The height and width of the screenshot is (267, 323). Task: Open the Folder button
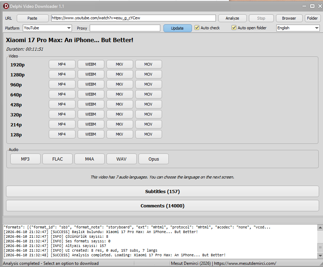coord(312,18)
